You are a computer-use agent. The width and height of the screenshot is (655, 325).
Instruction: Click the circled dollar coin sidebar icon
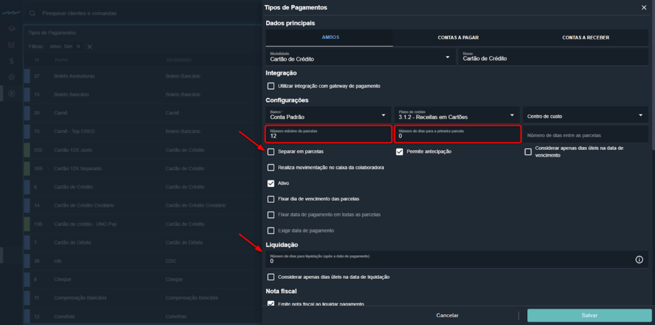coord(12,93)
